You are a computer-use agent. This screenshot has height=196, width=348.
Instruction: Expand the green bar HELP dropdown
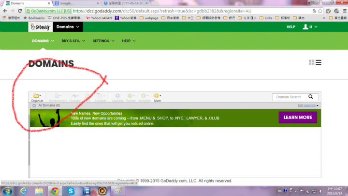point(129,41)
